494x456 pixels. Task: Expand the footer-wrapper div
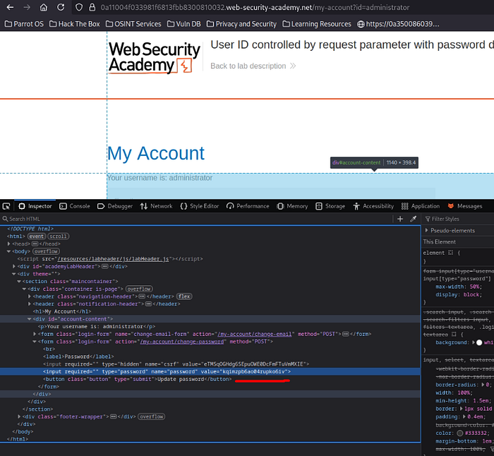tap(19, 416)
